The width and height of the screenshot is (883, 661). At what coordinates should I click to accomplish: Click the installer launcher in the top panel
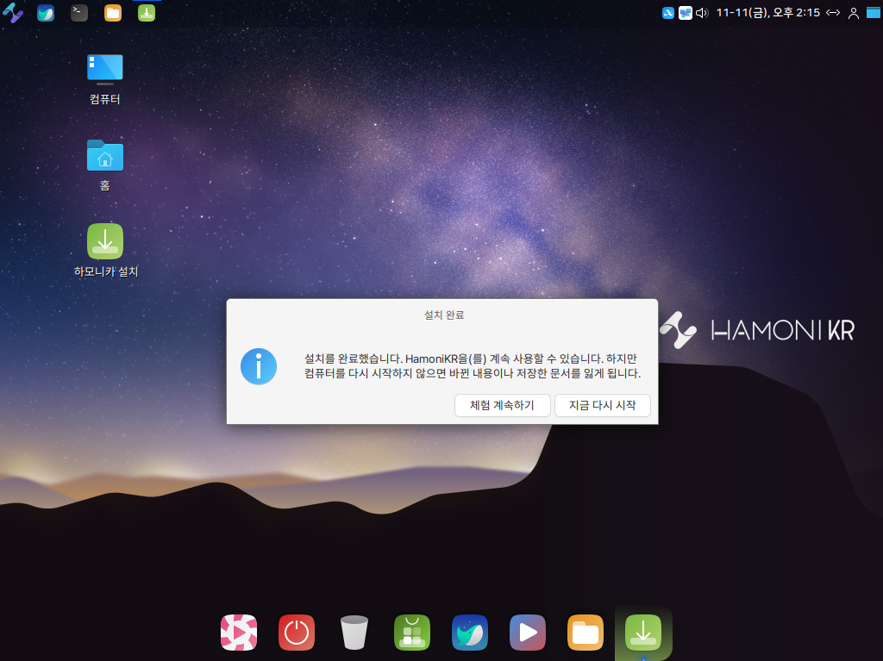147,13
